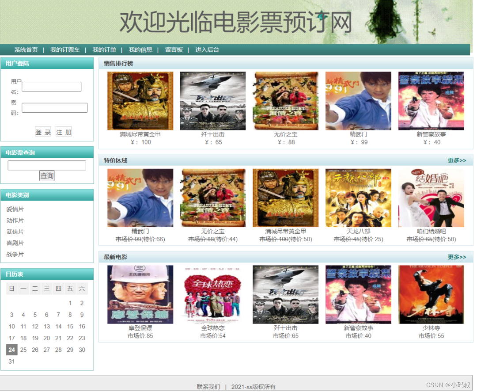Open 满城尽带黄金甲 poster in 销售排行榜
Viewport: 477px width, 392px height.
coord(140,101)
